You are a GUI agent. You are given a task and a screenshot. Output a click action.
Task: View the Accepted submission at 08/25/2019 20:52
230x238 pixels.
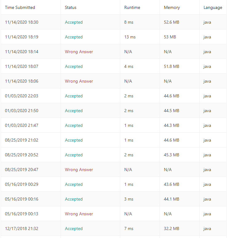coord(74,155)
